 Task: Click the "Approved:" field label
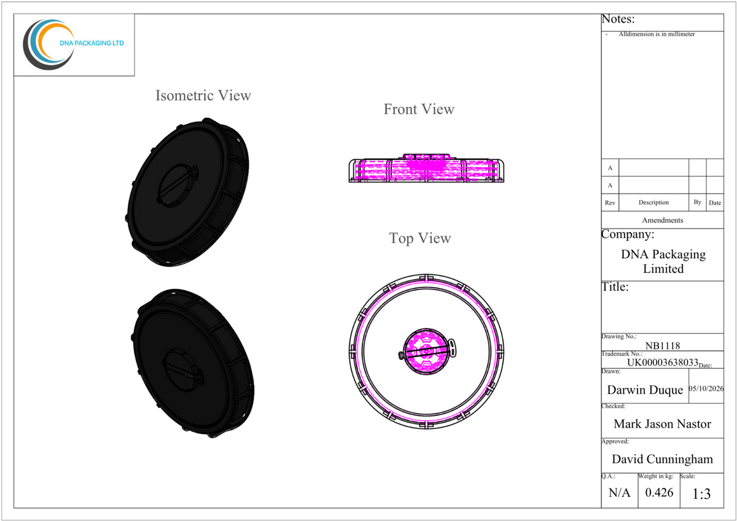[615, 442]
